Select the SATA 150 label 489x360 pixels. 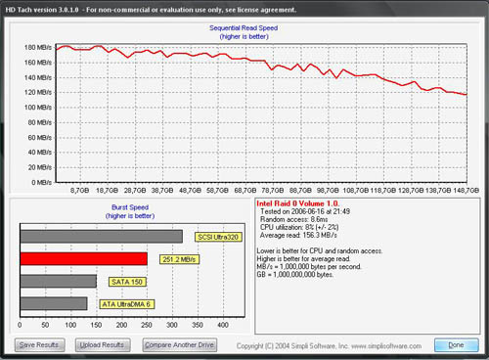[x=127, y=282]
